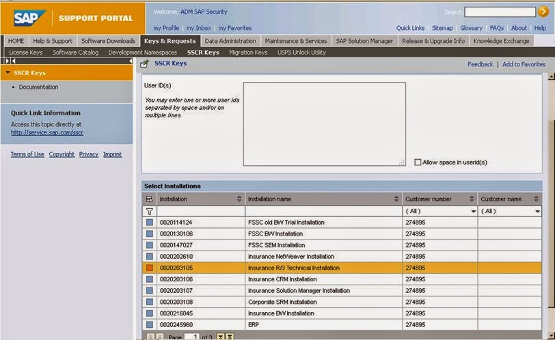The image size is (555, 340).
Task: Select row 0020202610 checkbox
Action: click(x=150, y=256)
